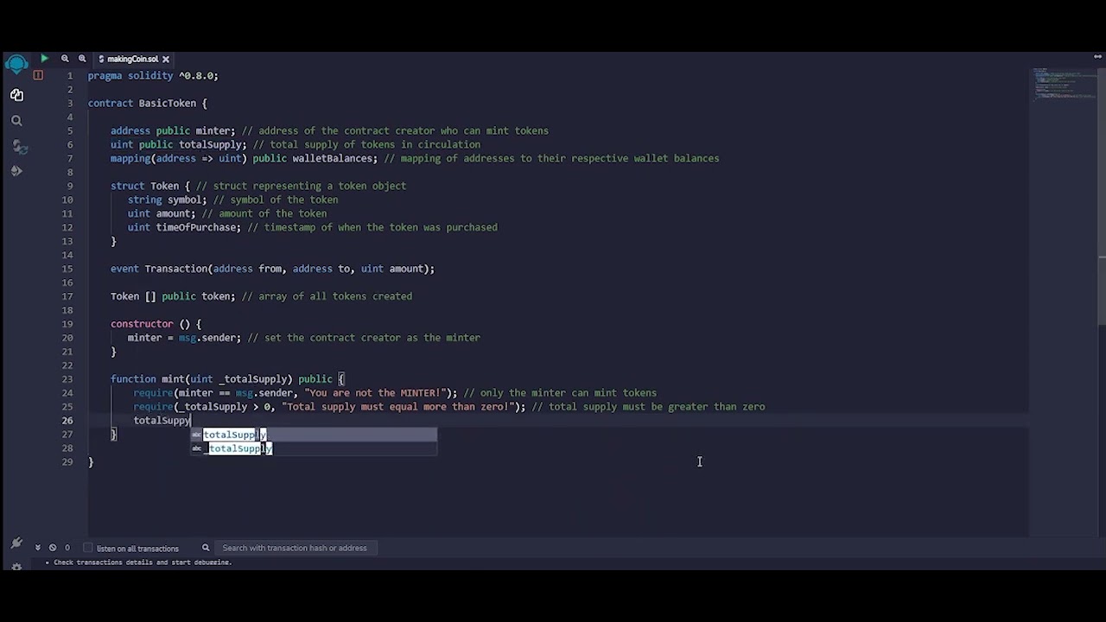Click 'You are not the MINTER!' string
This screenshot has width=1106, height=622.
point(376,393)
